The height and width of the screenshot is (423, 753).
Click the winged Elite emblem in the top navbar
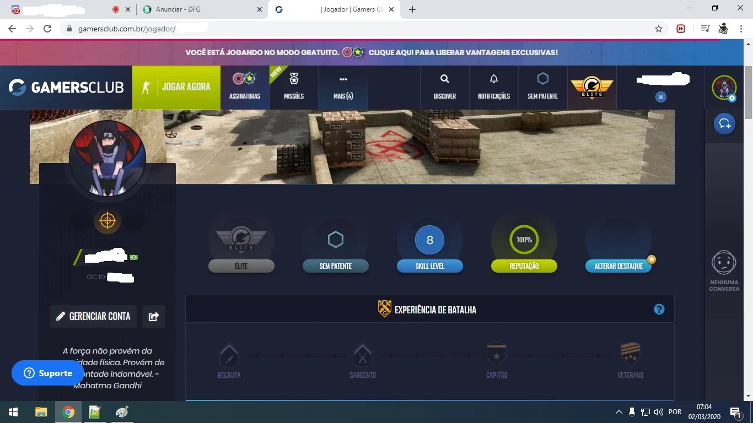(x=591, y=87)
